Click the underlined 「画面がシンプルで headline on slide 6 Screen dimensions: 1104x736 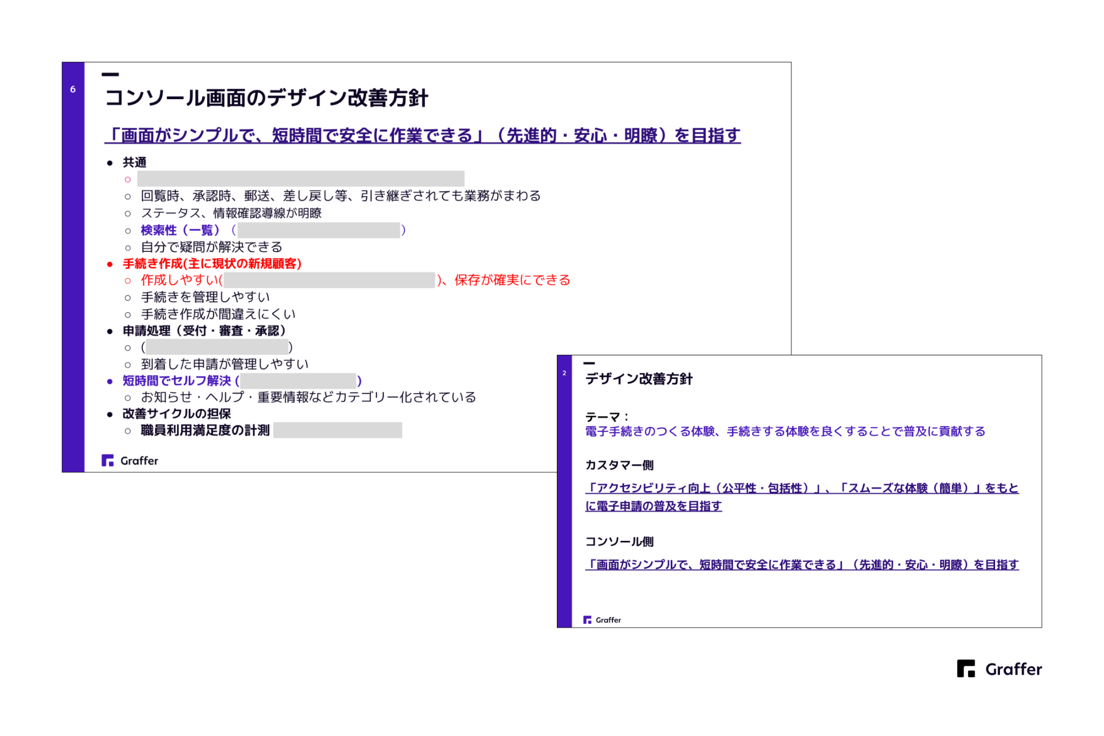[423, 135]
